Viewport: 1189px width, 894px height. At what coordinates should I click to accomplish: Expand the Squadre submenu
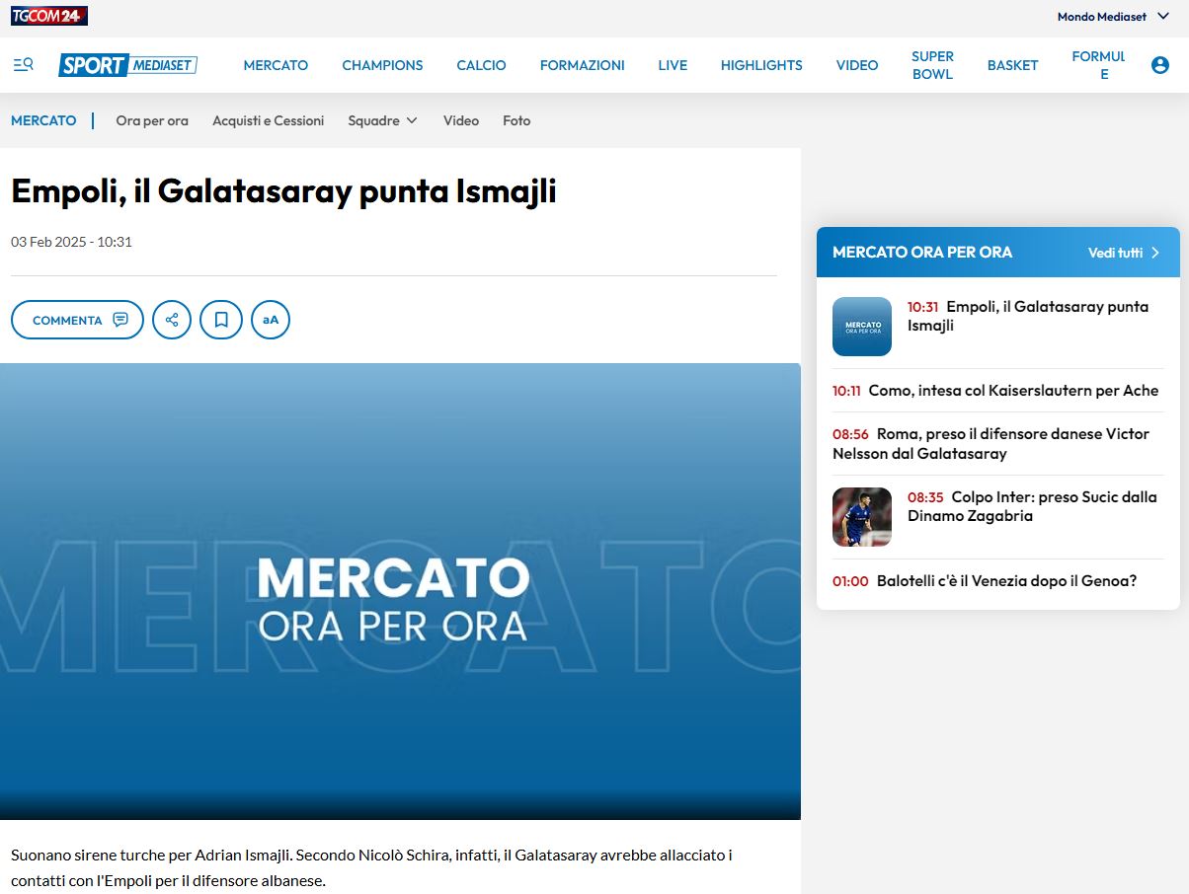383,120
